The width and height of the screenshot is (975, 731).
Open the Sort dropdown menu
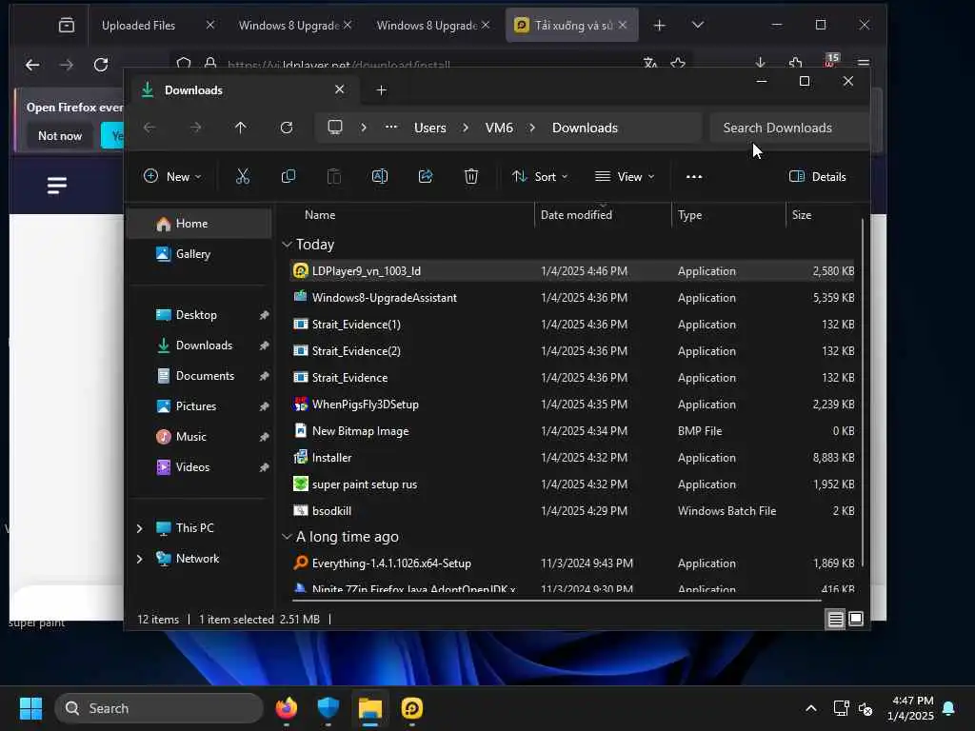pos(540,176)
